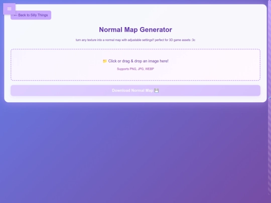Click the 'Supports PNG, JPG, WEBP' text
The width and height of the screenshot is (271, 203).
(135, 69)
